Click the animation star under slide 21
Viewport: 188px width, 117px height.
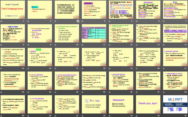coord(164,69)
